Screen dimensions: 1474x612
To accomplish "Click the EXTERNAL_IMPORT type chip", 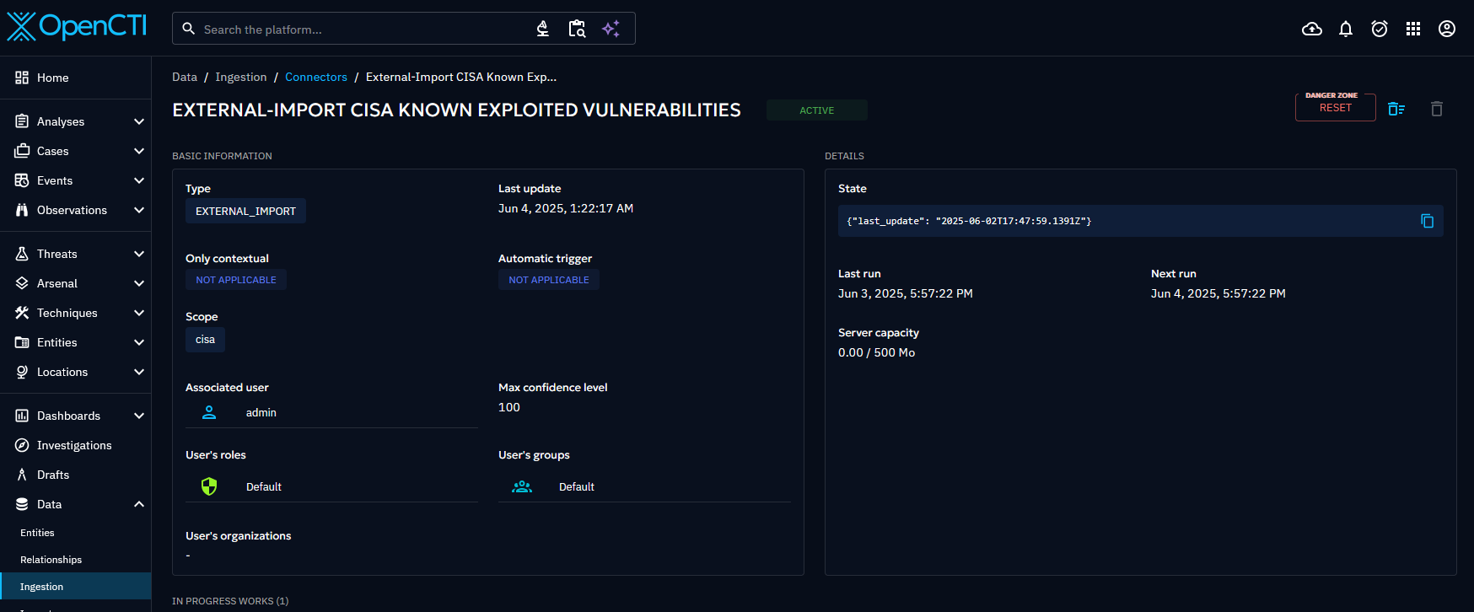I will pos(245,211).
